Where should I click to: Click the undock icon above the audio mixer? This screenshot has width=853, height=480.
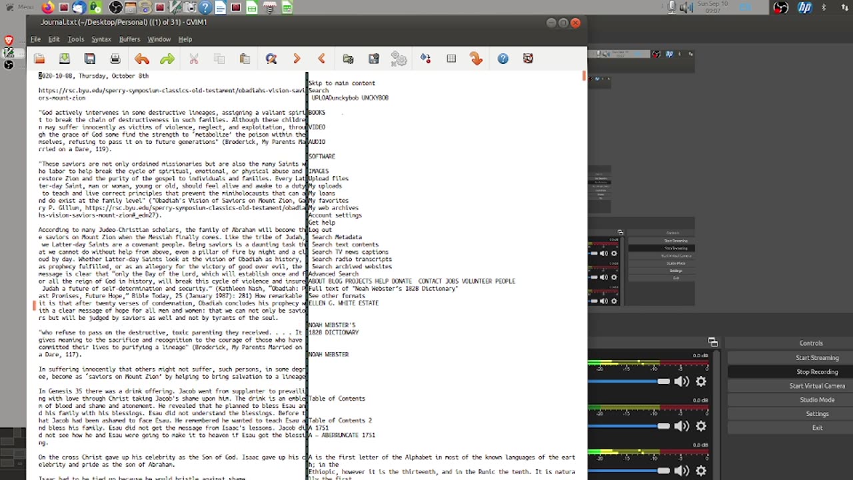(x=713, y=343)
